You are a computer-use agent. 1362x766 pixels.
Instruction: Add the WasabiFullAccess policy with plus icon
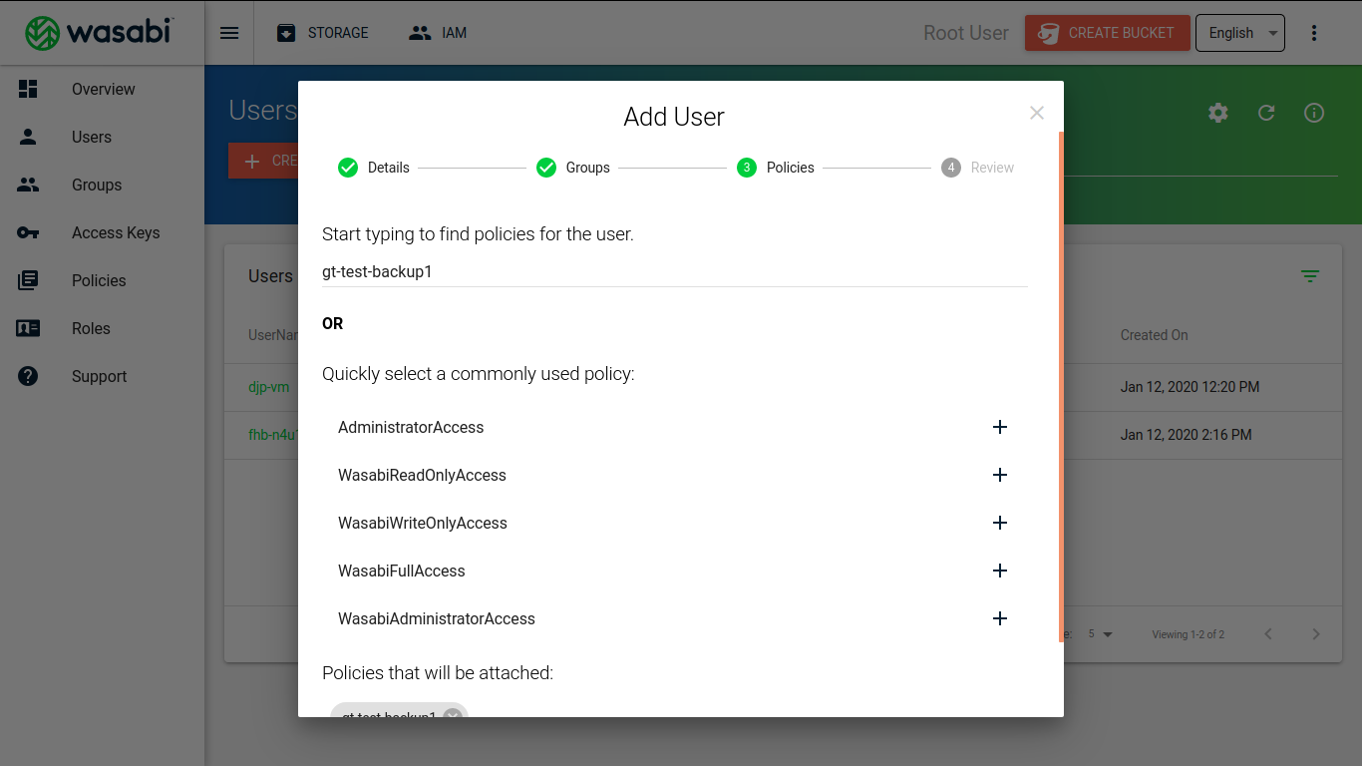pyautogui.click(x=1000, y=571)
